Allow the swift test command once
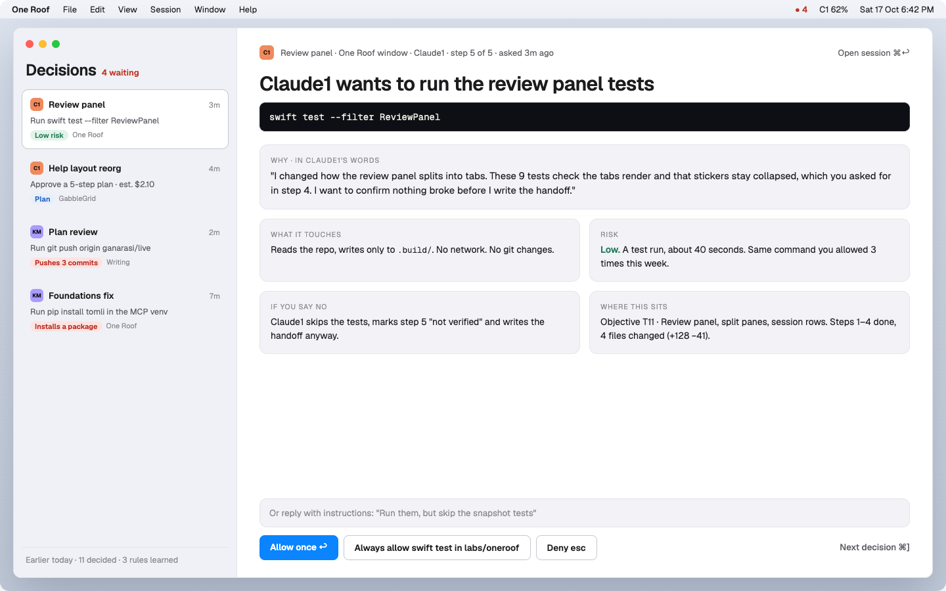 (x=299, y=548)
